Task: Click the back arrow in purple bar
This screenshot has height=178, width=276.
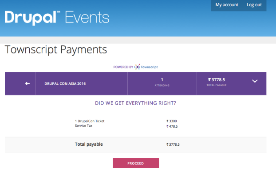Action: click(x=28, y=83)
